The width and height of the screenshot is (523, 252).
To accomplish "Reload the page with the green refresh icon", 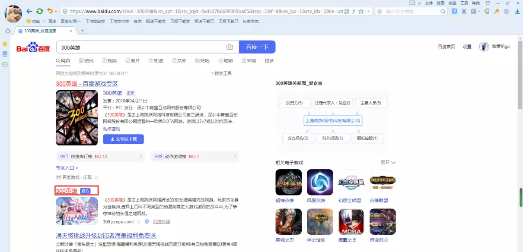I will [40, 11].
